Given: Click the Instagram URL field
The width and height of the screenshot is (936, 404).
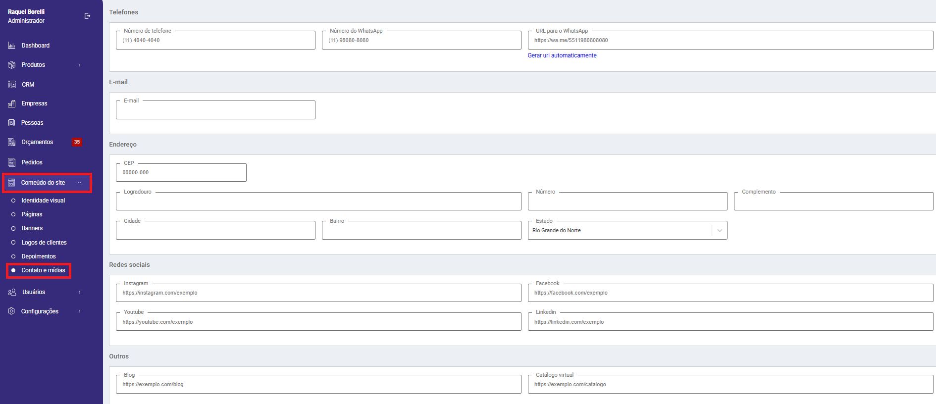Looking at the screenshot, I should coord(318,293).
